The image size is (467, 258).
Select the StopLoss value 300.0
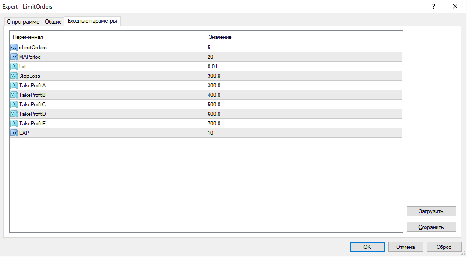[x=214, y=76]
